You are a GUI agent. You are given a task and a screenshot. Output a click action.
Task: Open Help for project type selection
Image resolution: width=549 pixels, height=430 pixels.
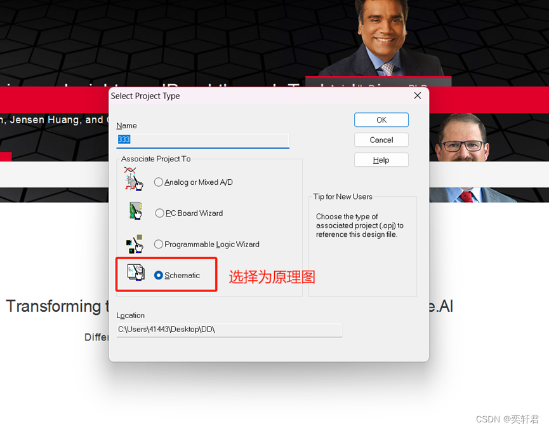coord(381,159)
